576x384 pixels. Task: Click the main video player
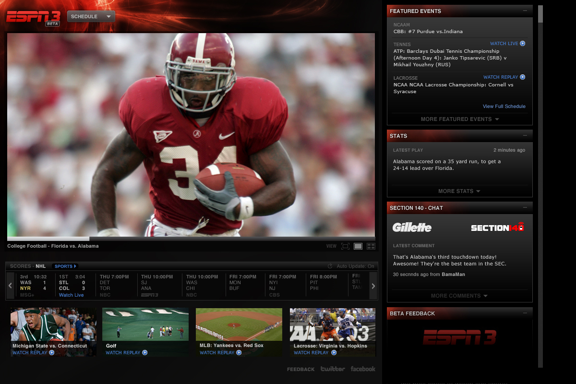click(x=191, y=134)
